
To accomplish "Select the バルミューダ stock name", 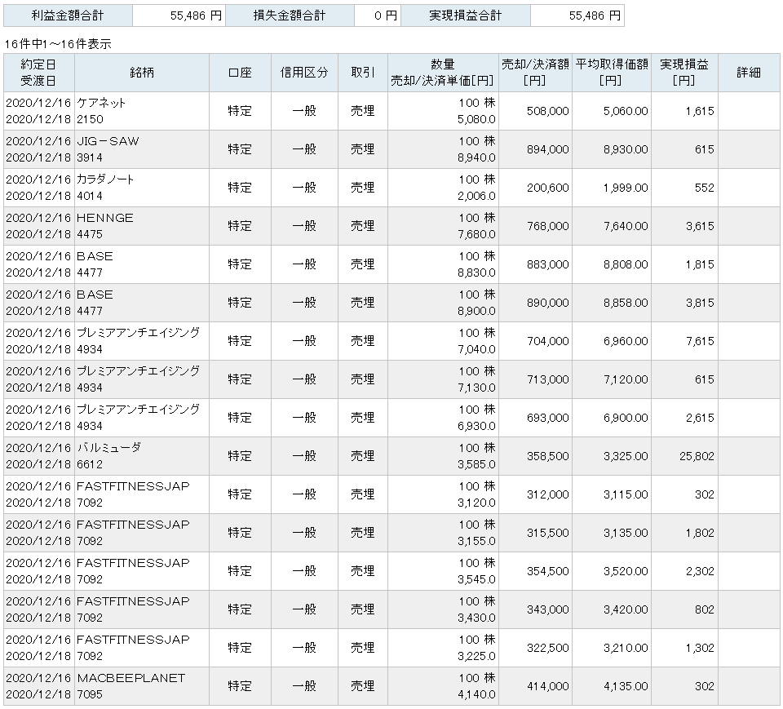I will pyautogui.click(x=108, y=448).
